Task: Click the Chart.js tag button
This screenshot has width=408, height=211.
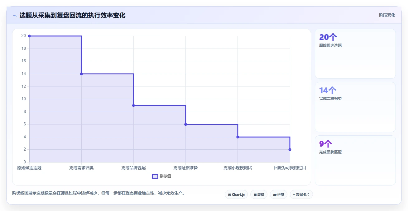Action: pos(236,195)
